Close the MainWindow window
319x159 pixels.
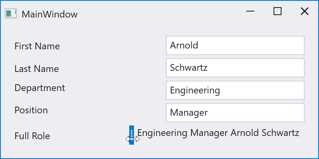point(304,12)
